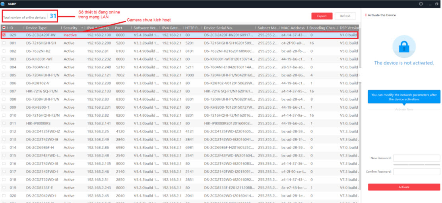Screen dimensions: 442x203
Task: Click the MAC Address column header
Action: [293, 28]
